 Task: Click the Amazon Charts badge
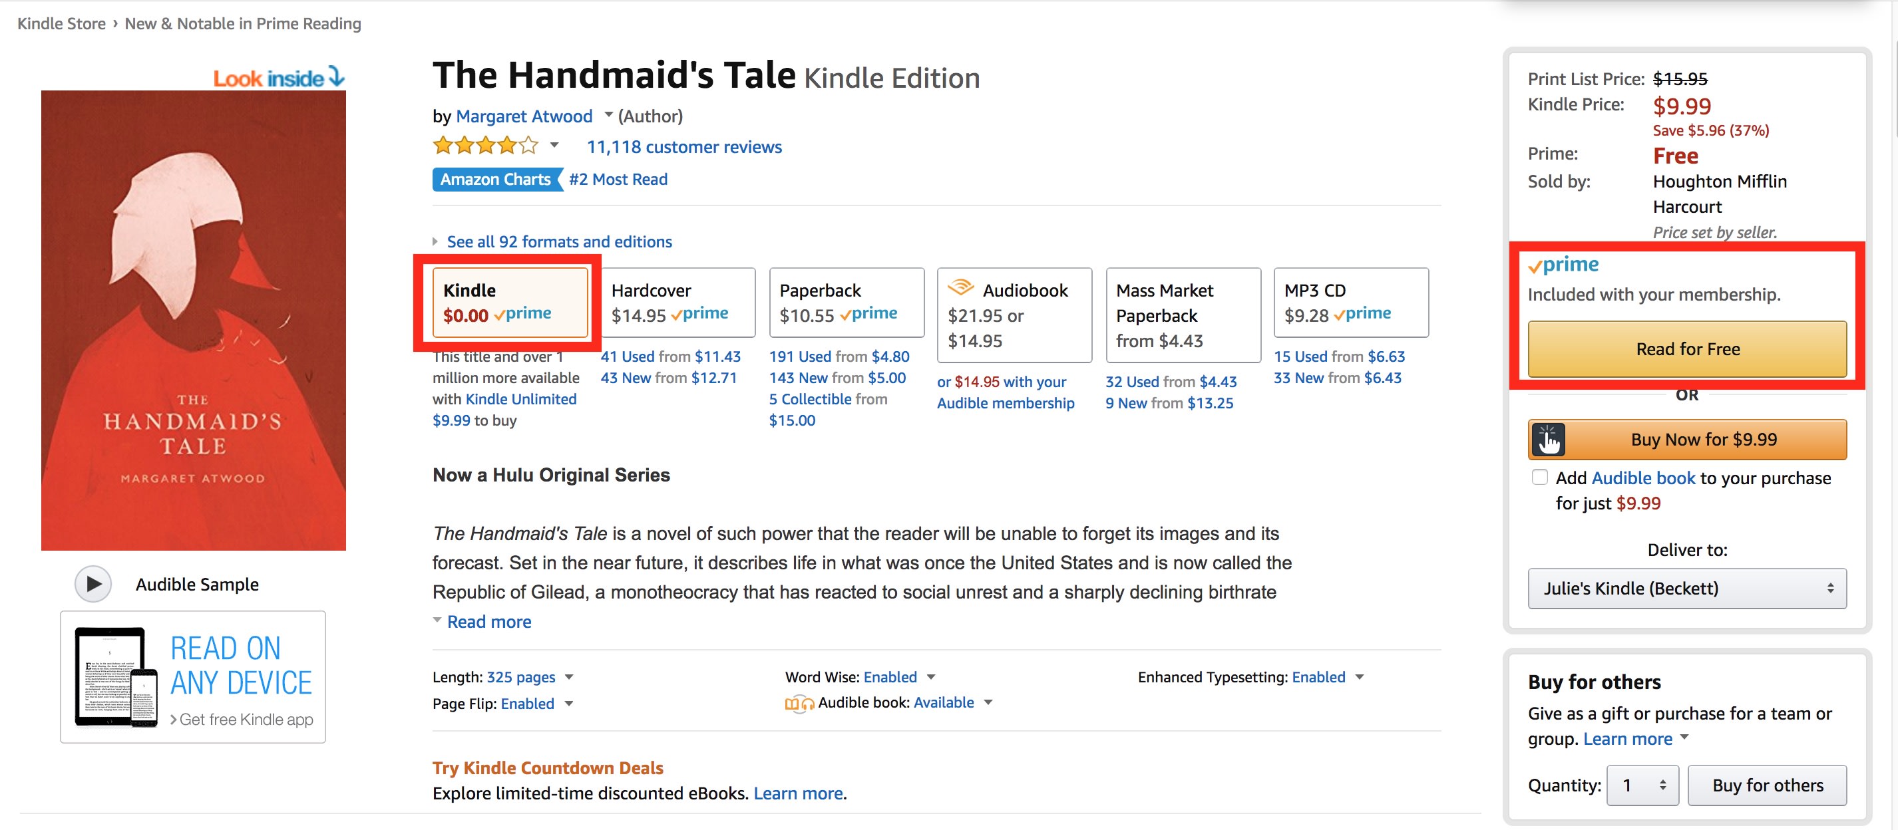(x=496, y=179)
